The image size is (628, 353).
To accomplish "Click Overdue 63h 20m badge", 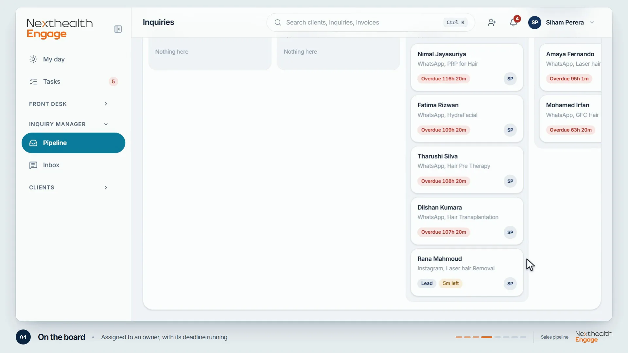I will [570, 130].
